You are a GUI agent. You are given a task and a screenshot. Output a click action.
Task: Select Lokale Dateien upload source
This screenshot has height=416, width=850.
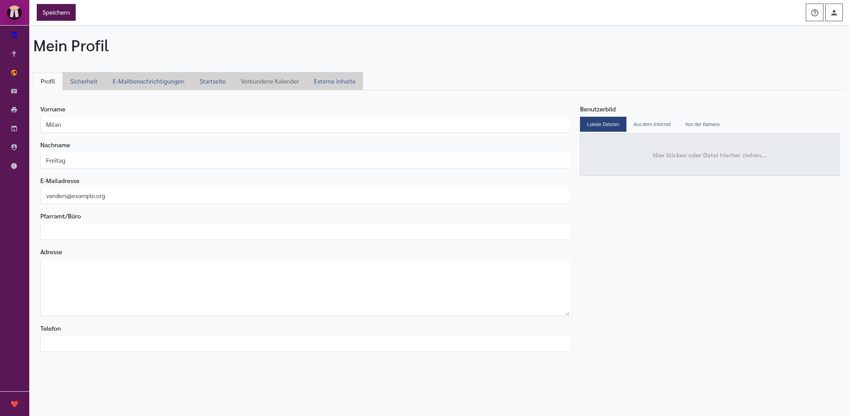point(603,124)
